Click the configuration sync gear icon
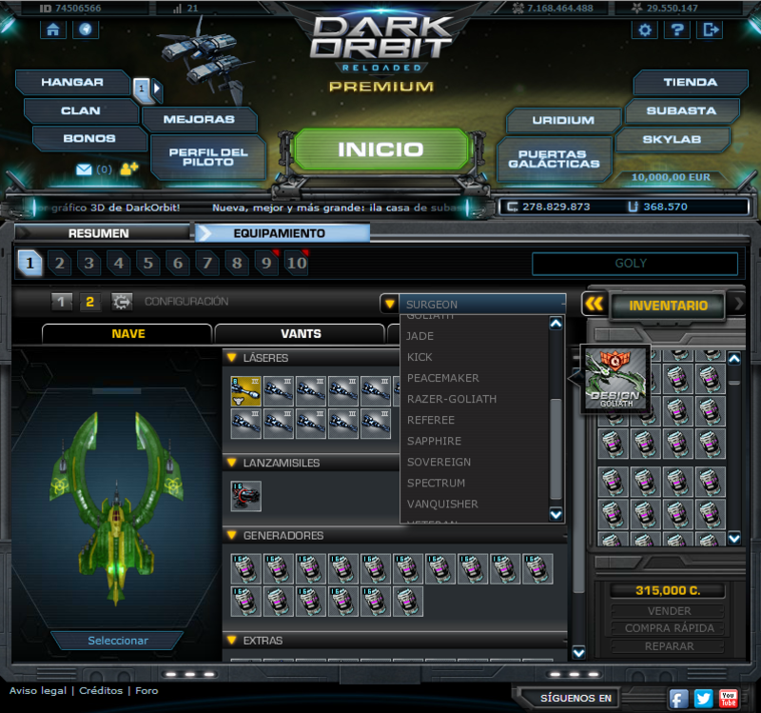 (122, 302)
